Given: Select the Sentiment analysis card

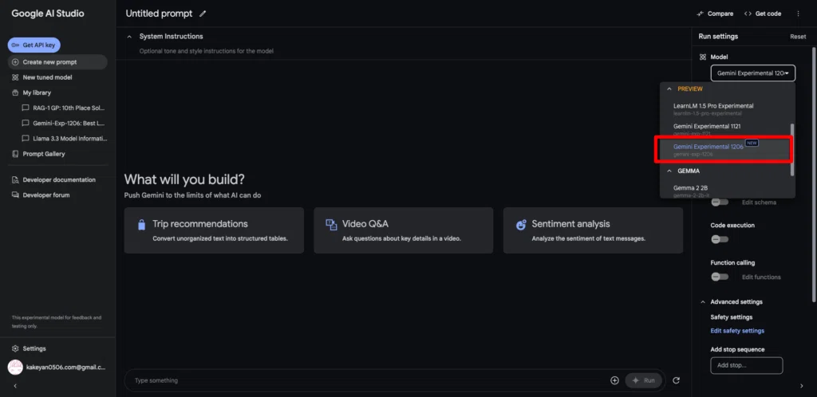Looking at the screenshot, I should point(593,230).
